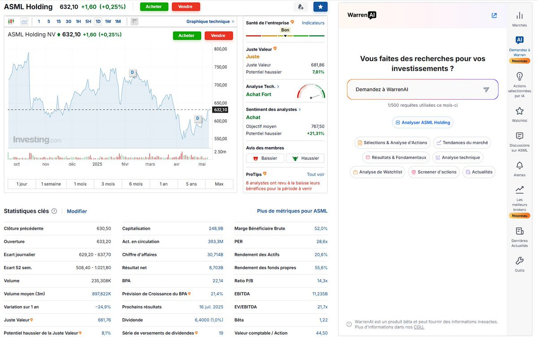This screenshot has height=337, width=538.
Task: Switch chart range to Max
Action: tap(219, 184)
